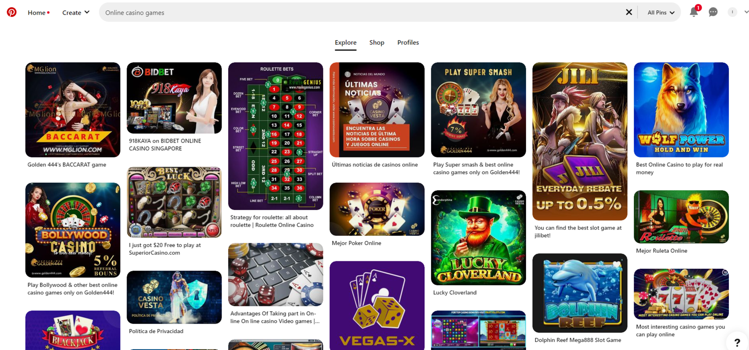Screen dimensions: 749x350
Task: Open the notifications bell
Action: pos(694,12)
